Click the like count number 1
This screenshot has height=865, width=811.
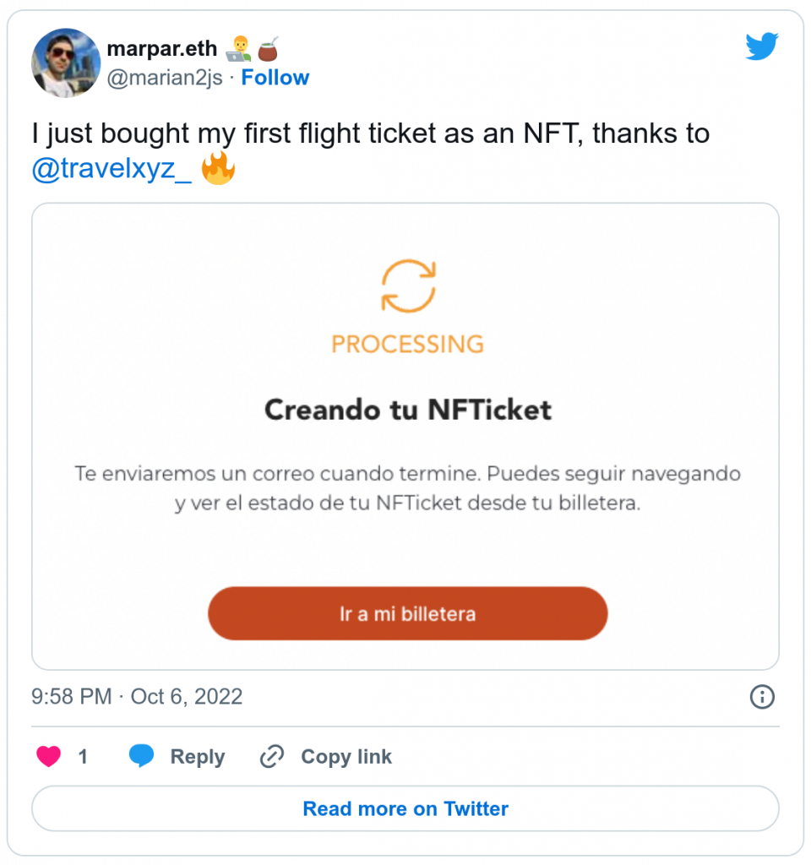tap(83, 757)
